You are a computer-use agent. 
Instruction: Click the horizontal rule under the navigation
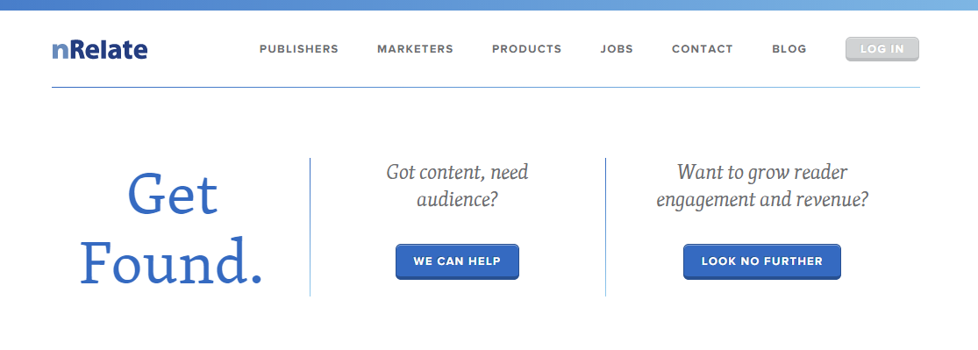point(486,88)
